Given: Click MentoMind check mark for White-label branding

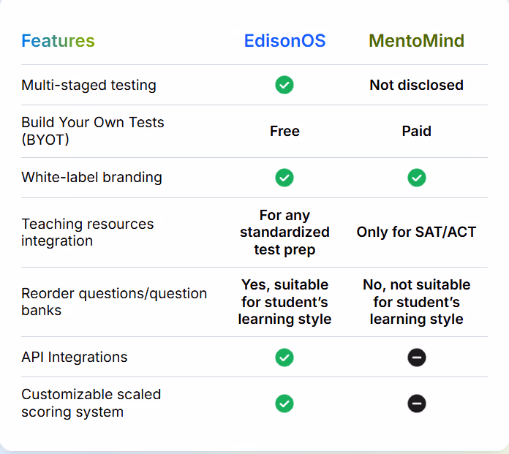Looking at the screenshot, I should [416, 178].
